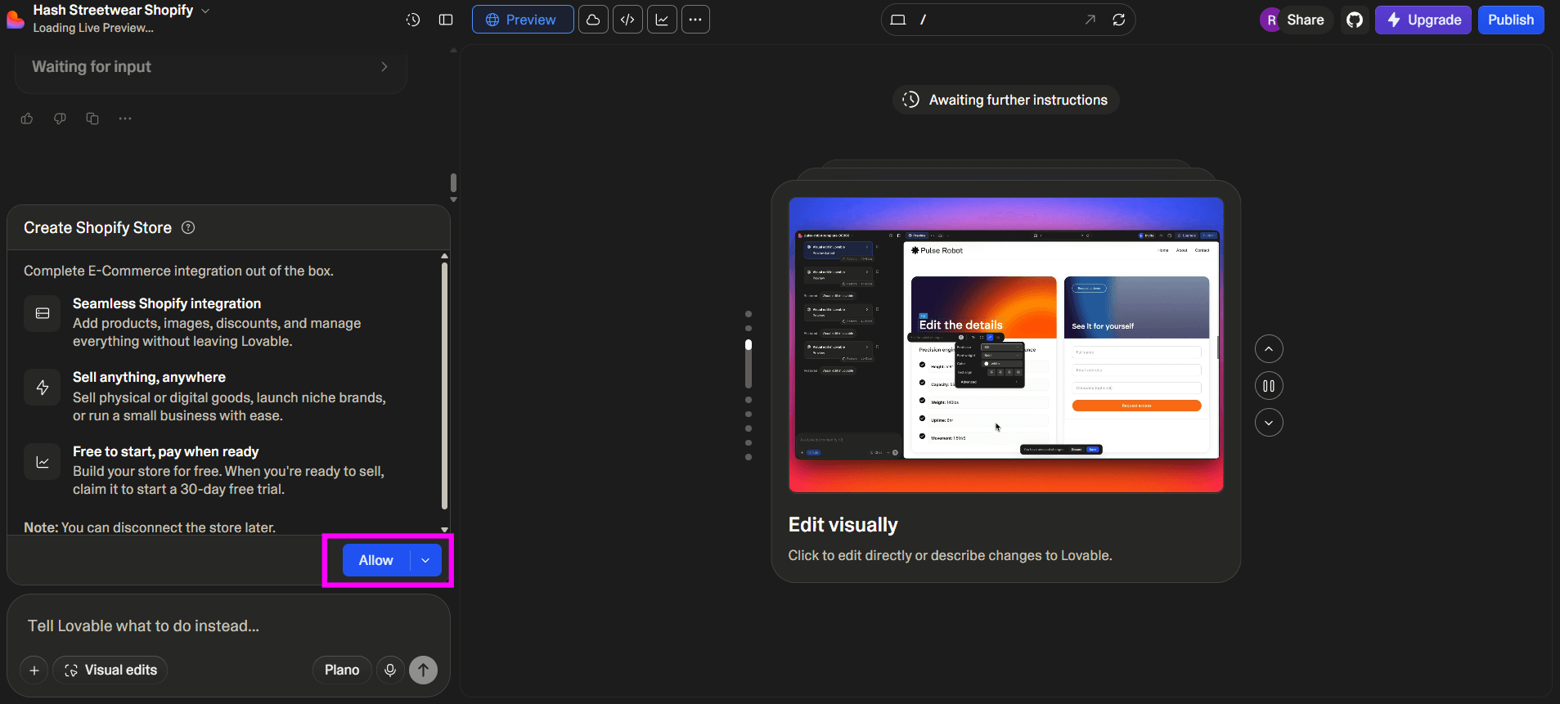
Task: Click the Shopify card scrollbar
Action: click(x=444, y=386)
